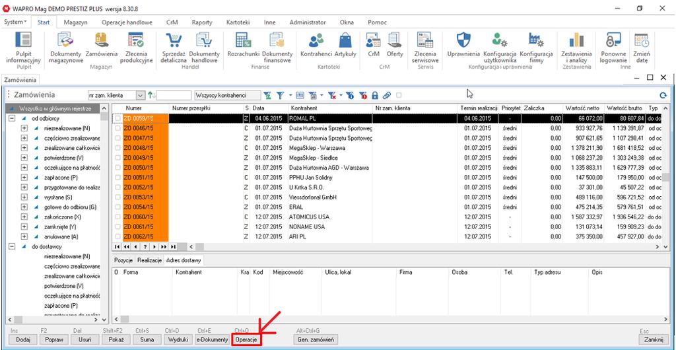676x350 pixels.
Task: Click the search input next to sort arrows
Action: click(174, 95)
